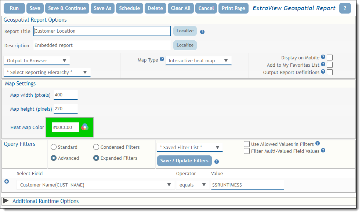
Task: Click the Map Settings heading
Action: 20,84
